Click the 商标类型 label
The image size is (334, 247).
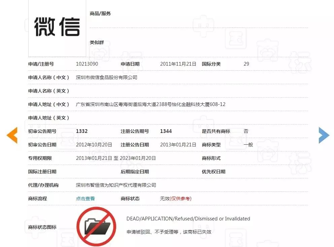211,145
